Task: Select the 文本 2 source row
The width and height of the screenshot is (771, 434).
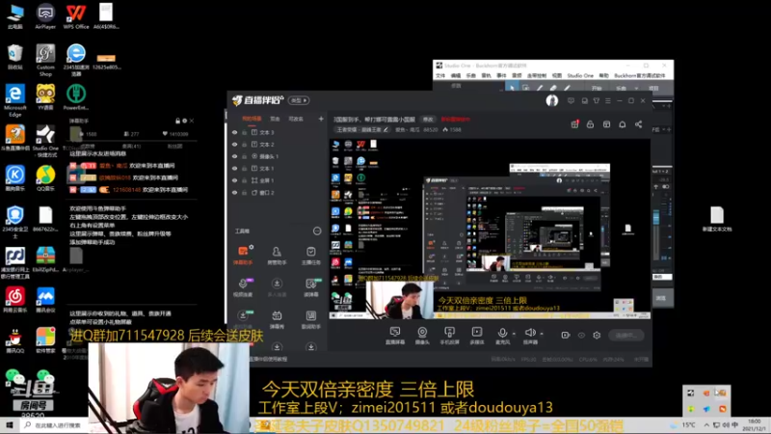Action: point(277,144)
